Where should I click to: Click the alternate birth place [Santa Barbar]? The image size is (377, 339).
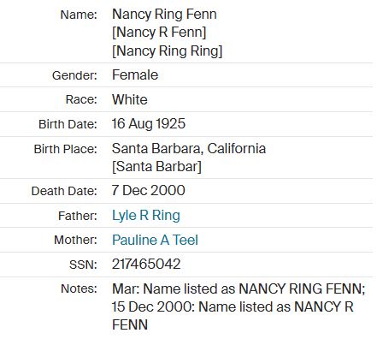[156, 167]
